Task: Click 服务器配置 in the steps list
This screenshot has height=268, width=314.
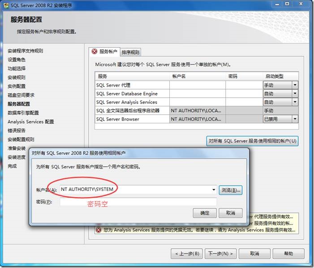Action: [19, 104]
